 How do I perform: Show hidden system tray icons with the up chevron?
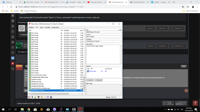point(165,109)
